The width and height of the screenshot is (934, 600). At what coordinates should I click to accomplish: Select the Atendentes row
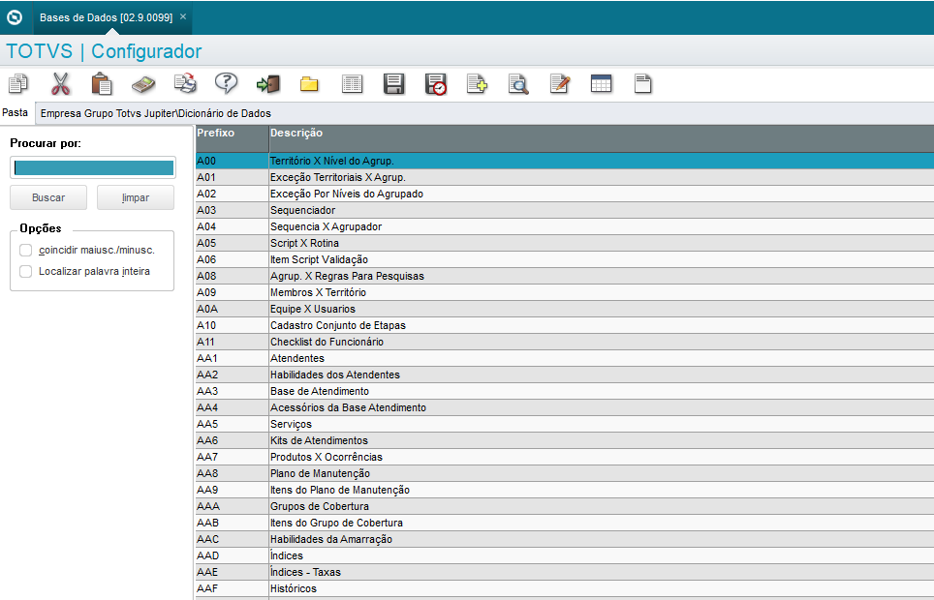point(565,358)
